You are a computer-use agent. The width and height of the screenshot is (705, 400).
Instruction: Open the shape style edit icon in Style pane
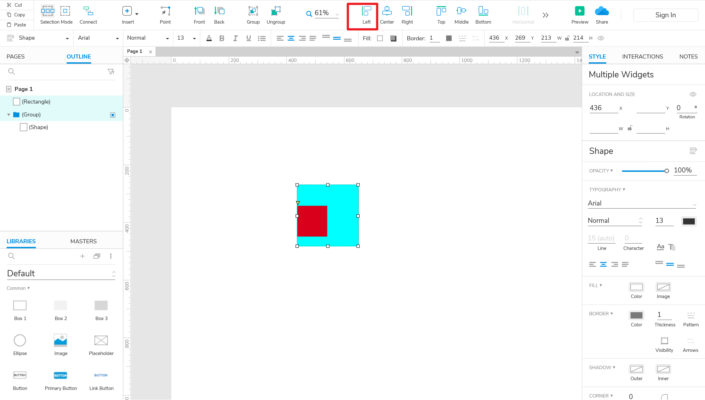pyautogui.click(x=693, y=151)
